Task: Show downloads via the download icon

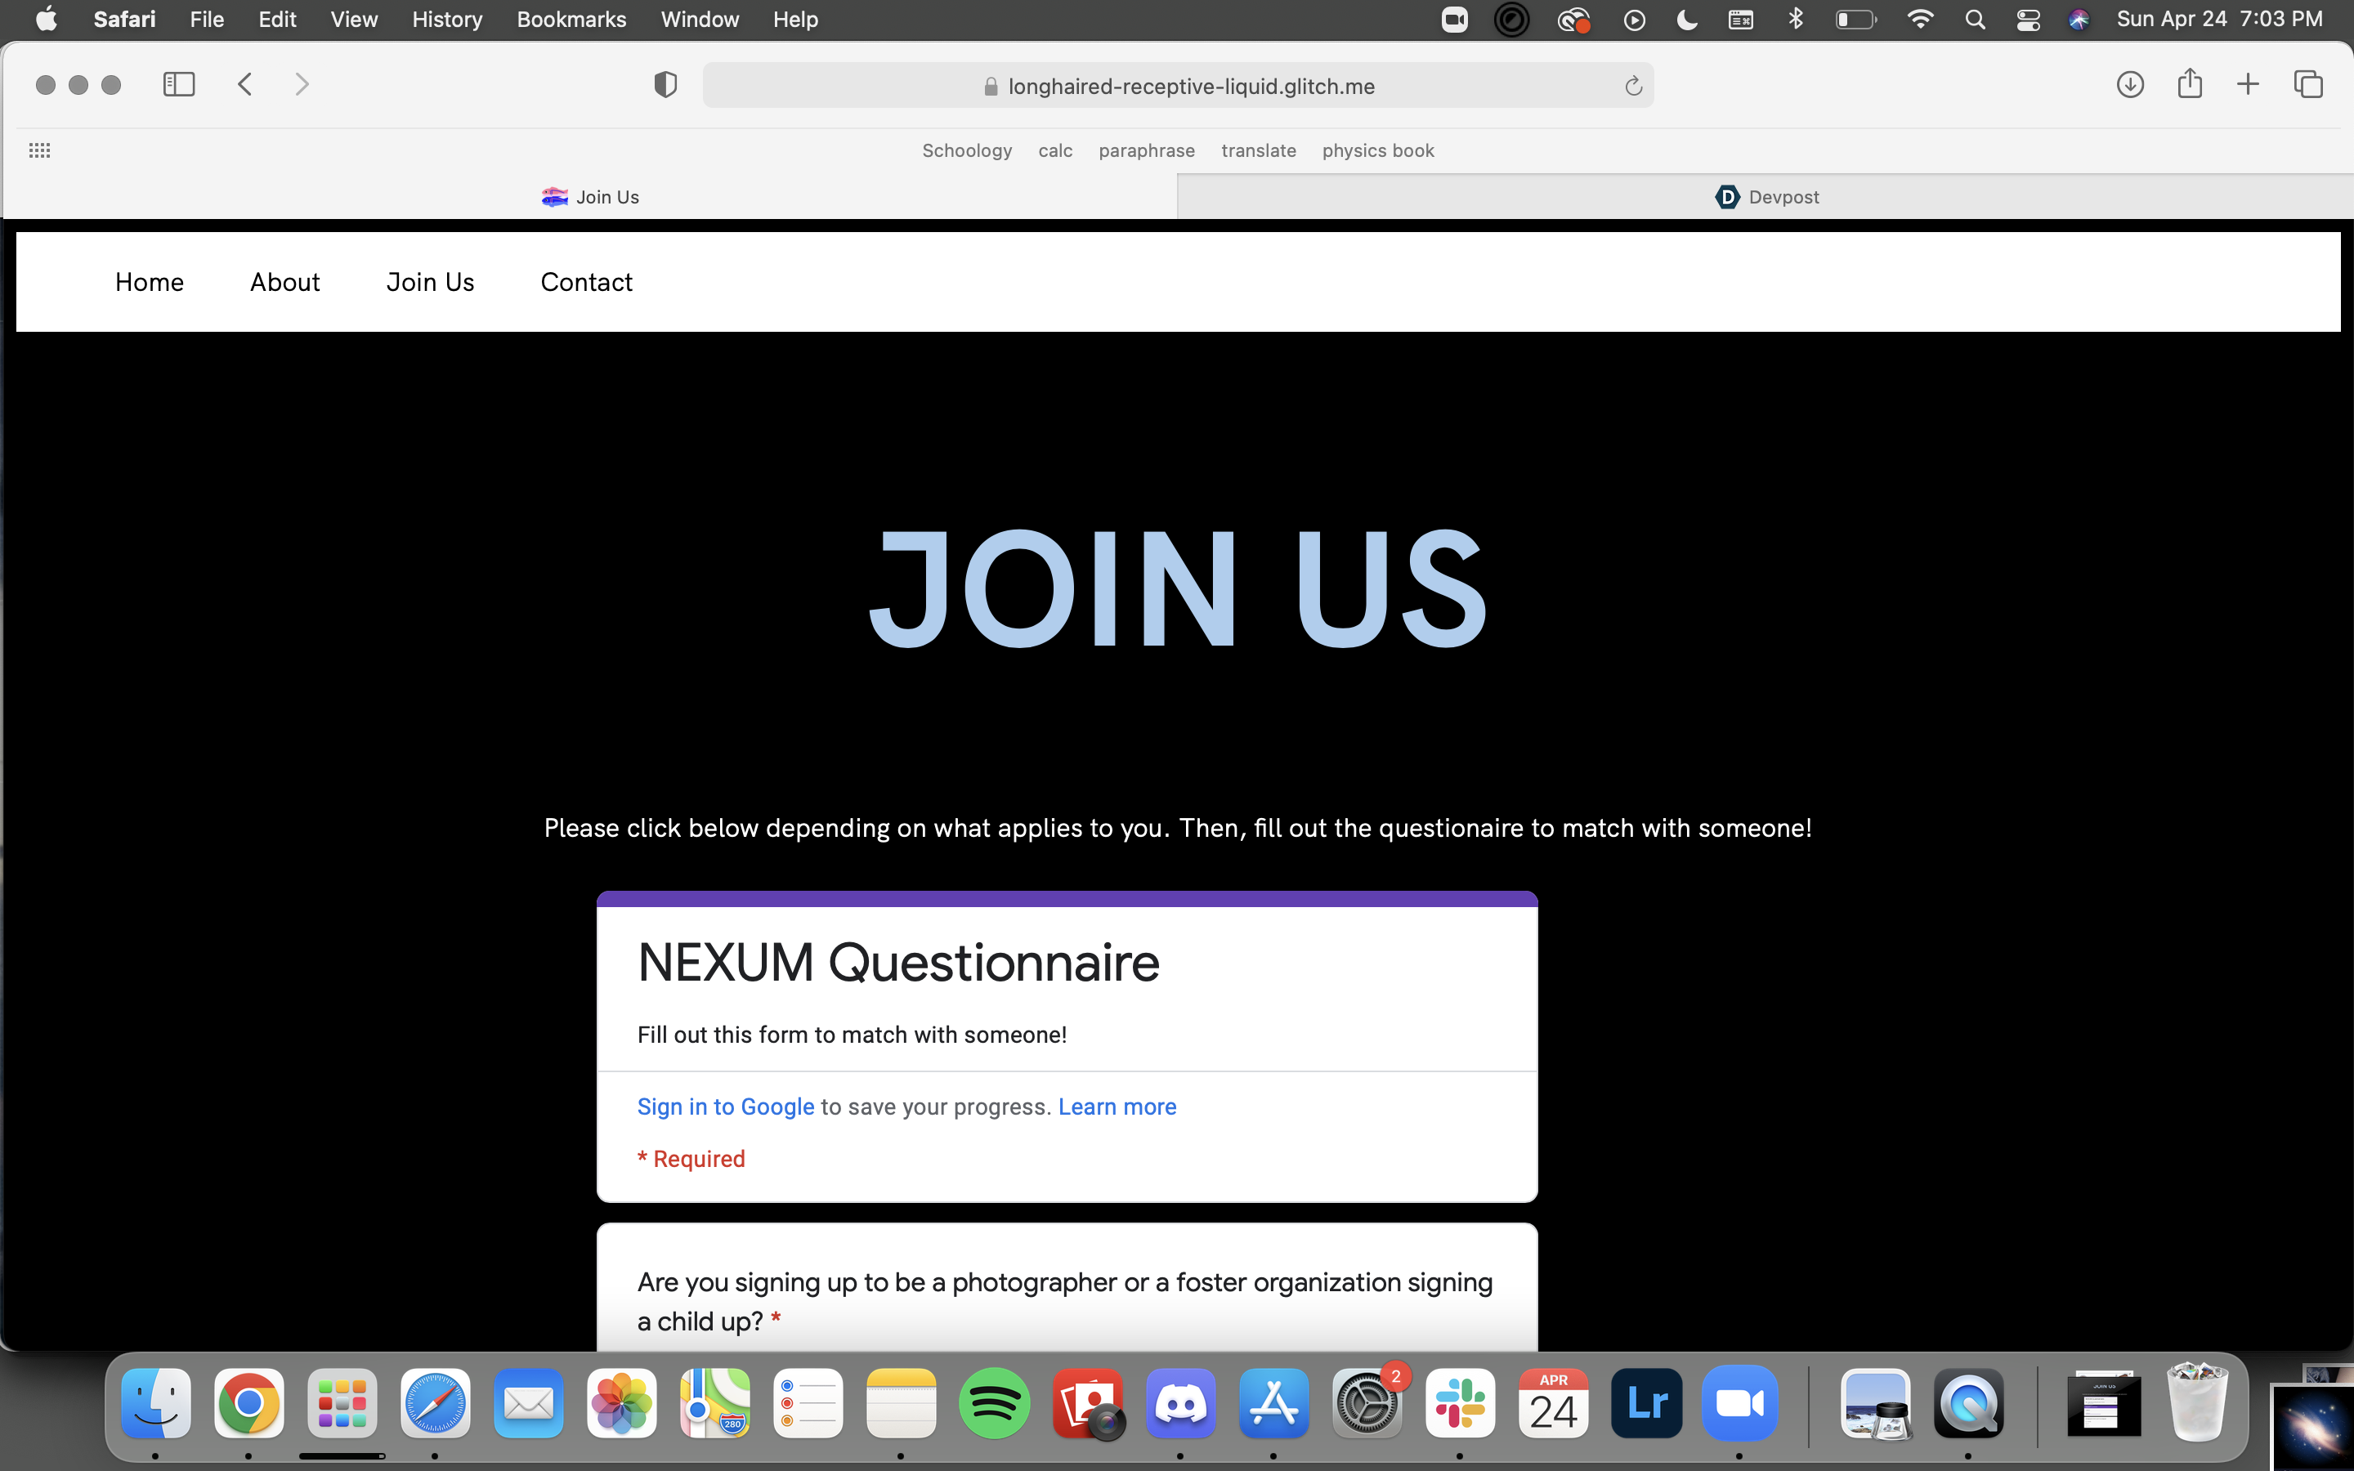Action: [x=2129, y=85]
